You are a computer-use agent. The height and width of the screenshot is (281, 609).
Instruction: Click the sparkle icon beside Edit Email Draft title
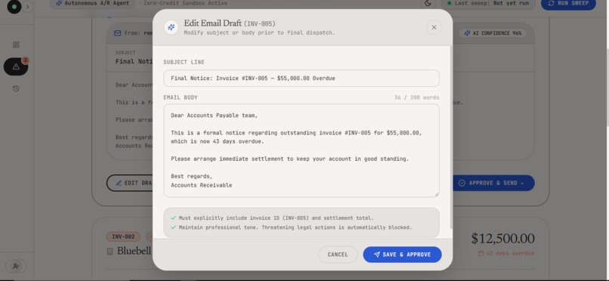[172, 27]
